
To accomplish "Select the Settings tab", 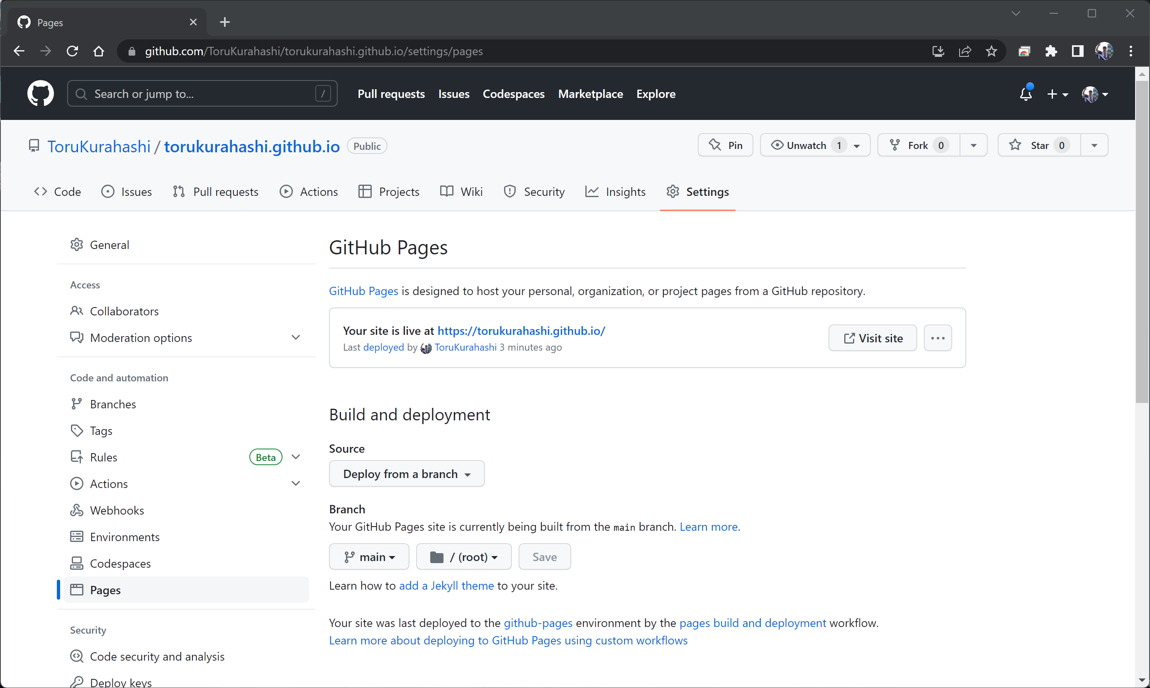I will pos(697,191).
